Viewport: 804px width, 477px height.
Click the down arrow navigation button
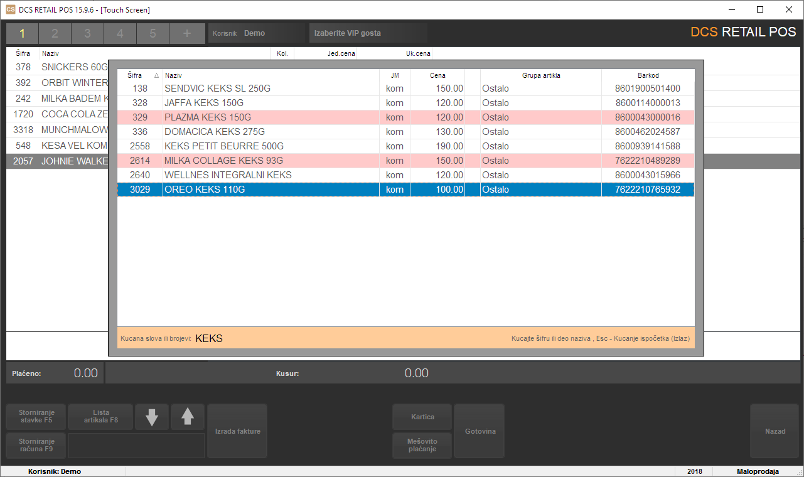[x=152, y=417]
